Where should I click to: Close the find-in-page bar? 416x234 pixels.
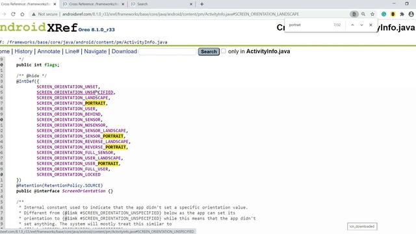370,25
